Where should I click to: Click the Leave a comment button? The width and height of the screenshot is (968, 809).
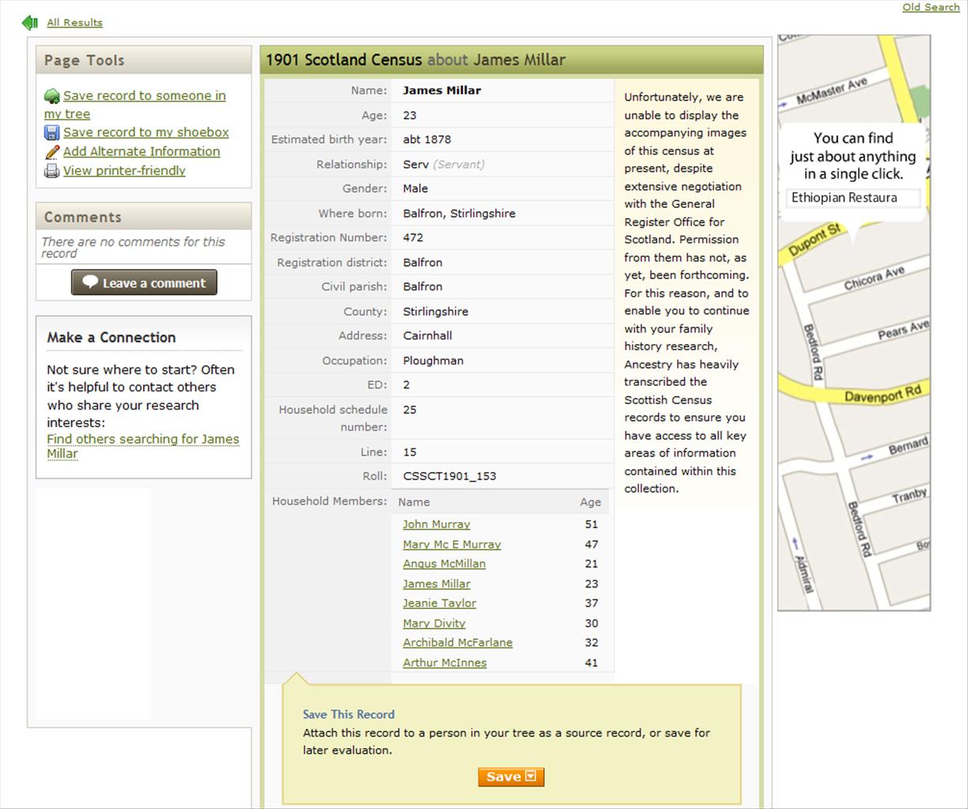[x=144, y=282]
